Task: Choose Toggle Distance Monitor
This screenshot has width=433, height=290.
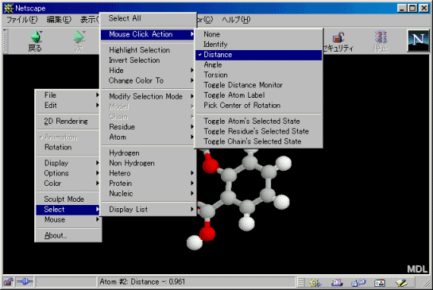Action: (258, 85)
